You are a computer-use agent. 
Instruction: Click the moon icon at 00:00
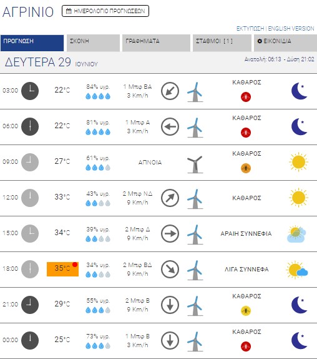tap(300, 340)
